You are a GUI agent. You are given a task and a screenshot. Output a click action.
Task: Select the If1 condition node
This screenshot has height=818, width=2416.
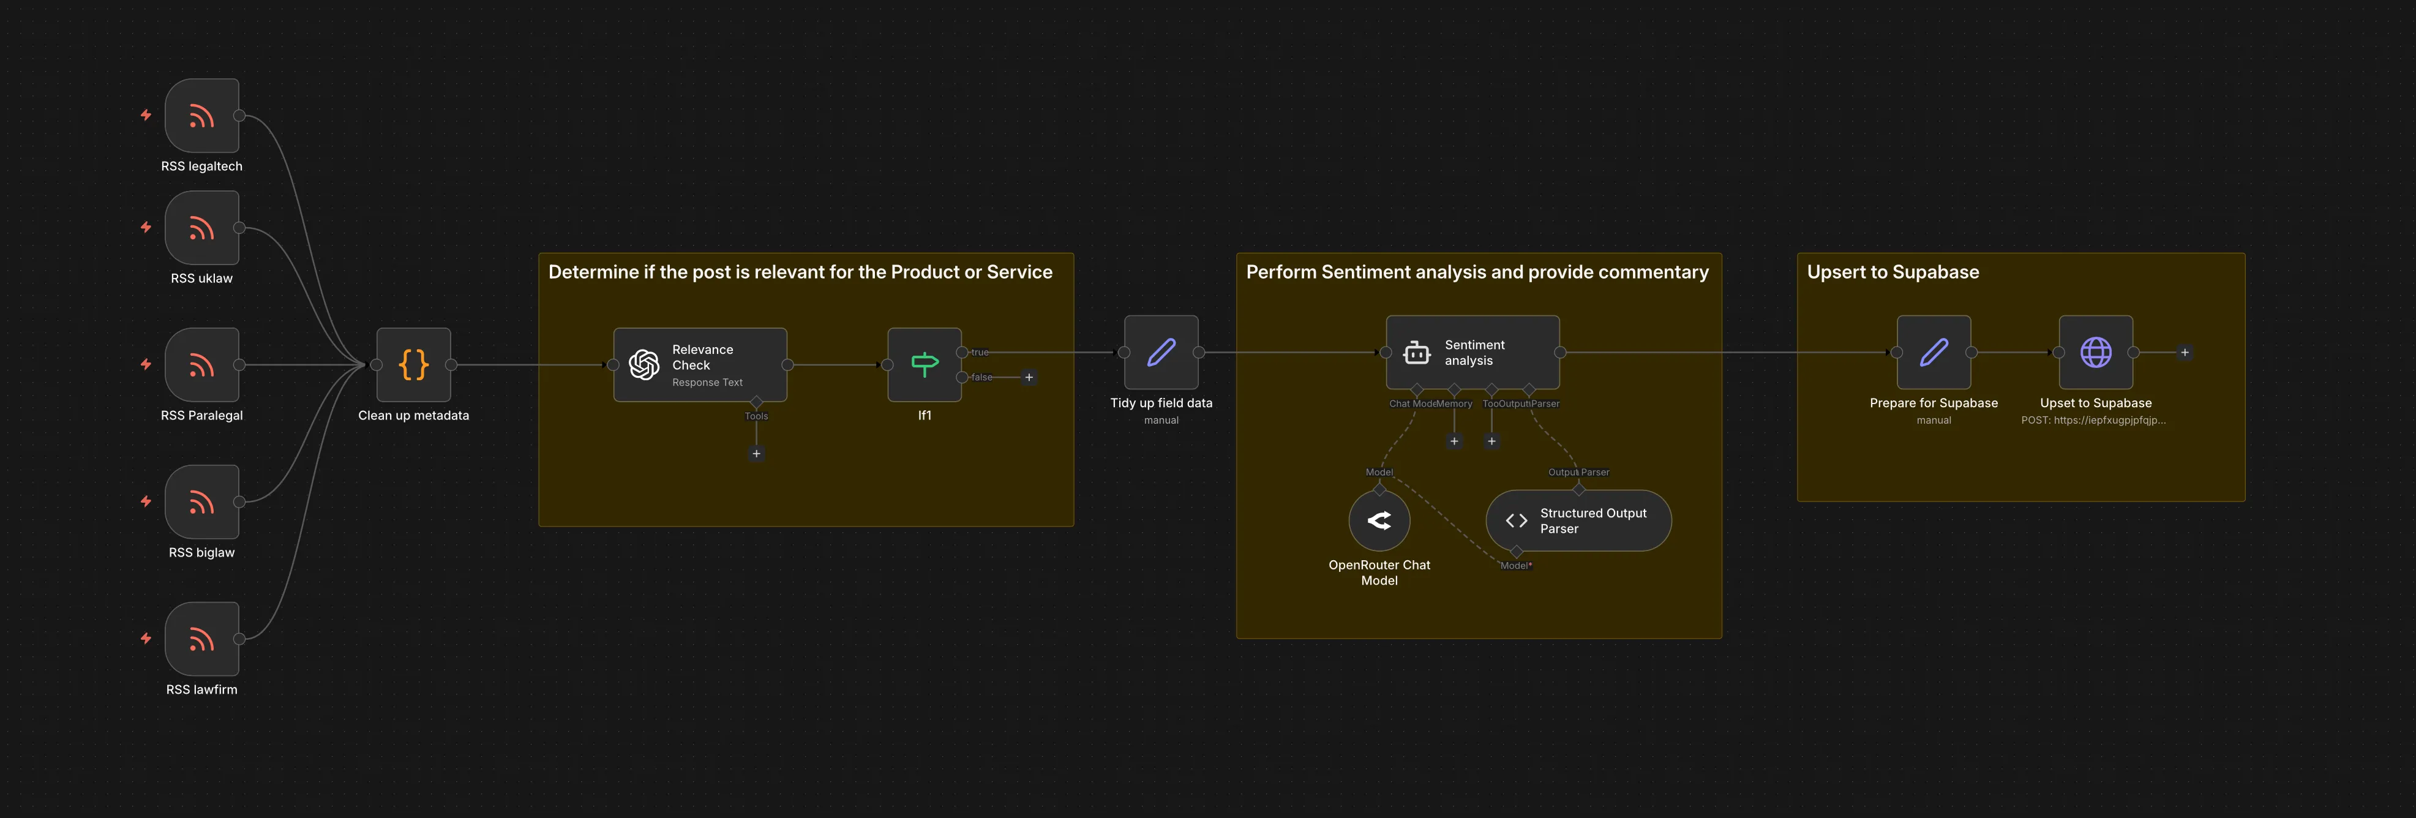point(924,365)
